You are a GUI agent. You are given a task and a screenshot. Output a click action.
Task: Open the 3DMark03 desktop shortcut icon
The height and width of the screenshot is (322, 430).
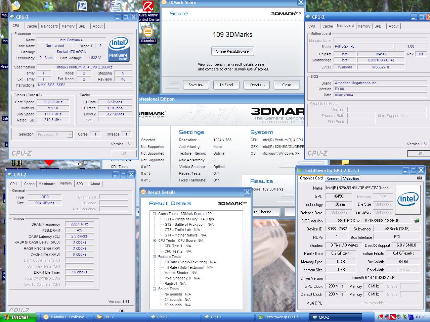pos(148,32)
